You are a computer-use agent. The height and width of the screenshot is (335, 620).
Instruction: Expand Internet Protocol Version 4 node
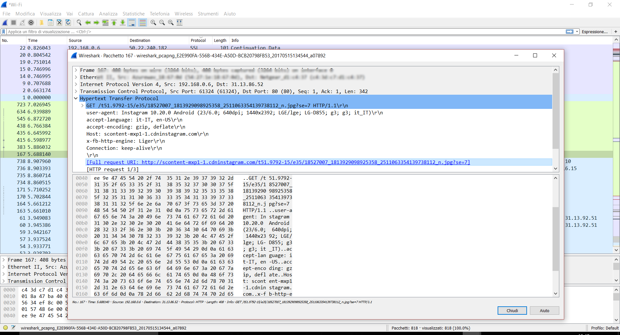76,84
